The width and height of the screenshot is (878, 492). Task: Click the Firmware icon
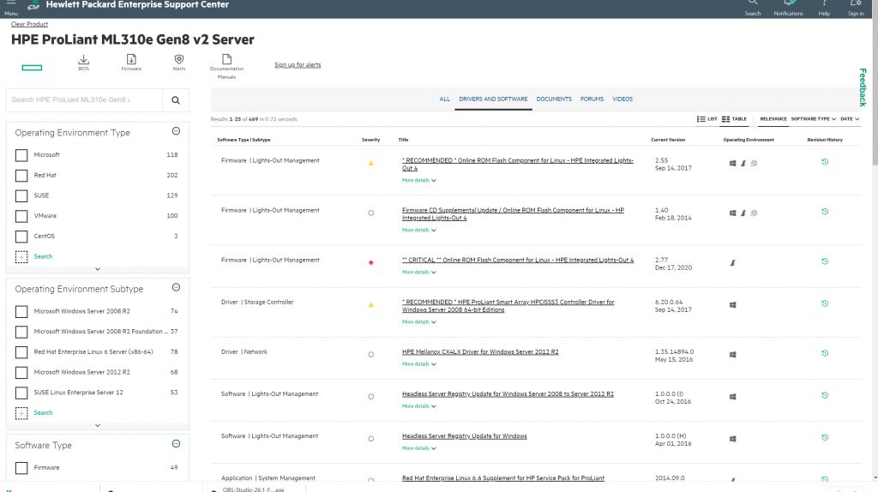click(x=131, y=59)
